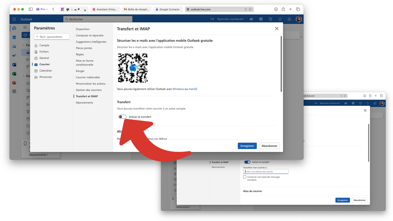This screenshot has width=393, height=221.
Task: Click the Share icon in the back window toolbar
Action: 370,96
